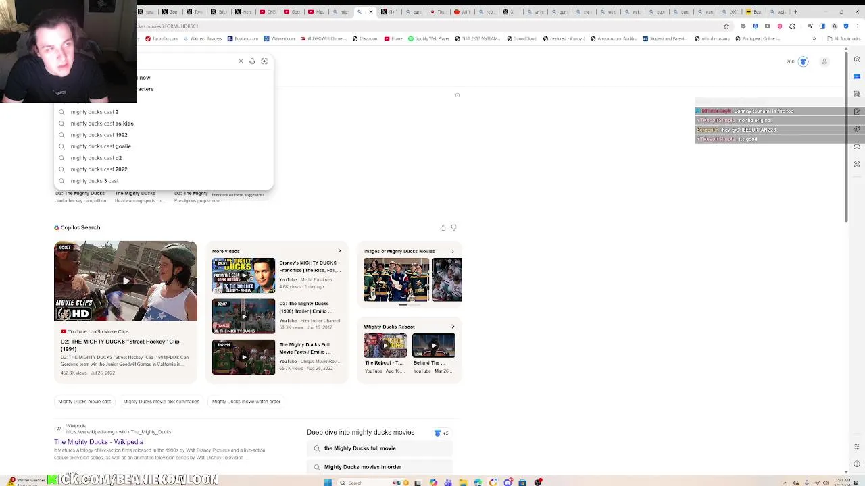Show more bookmarks with the overflow chevron
This screenshot has width=865, height=486.
[x=814, y=38]
